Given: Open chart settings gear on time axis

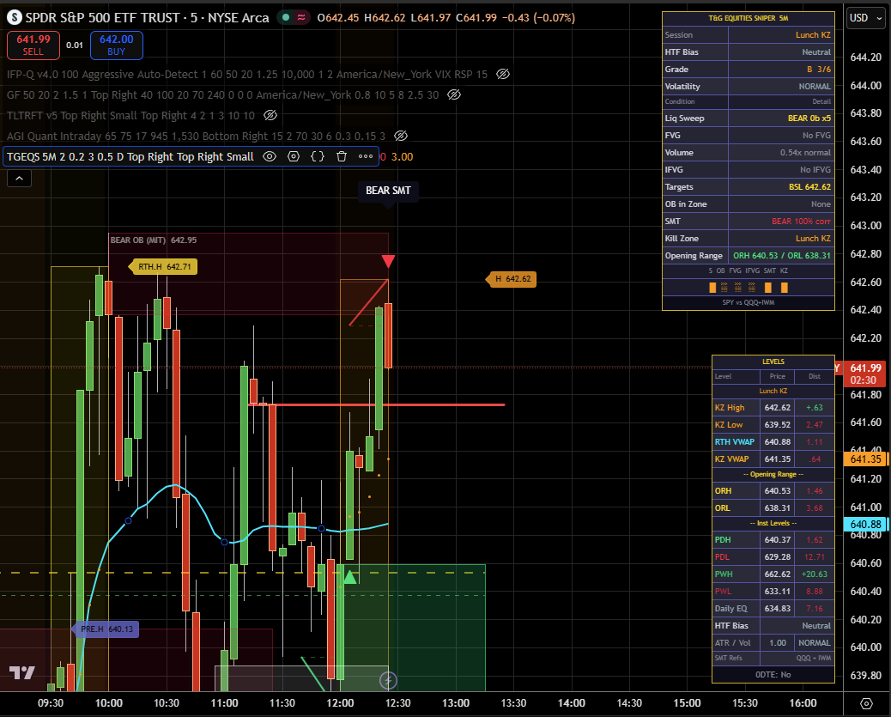Looking at the screenshot, I should point(866,703).
